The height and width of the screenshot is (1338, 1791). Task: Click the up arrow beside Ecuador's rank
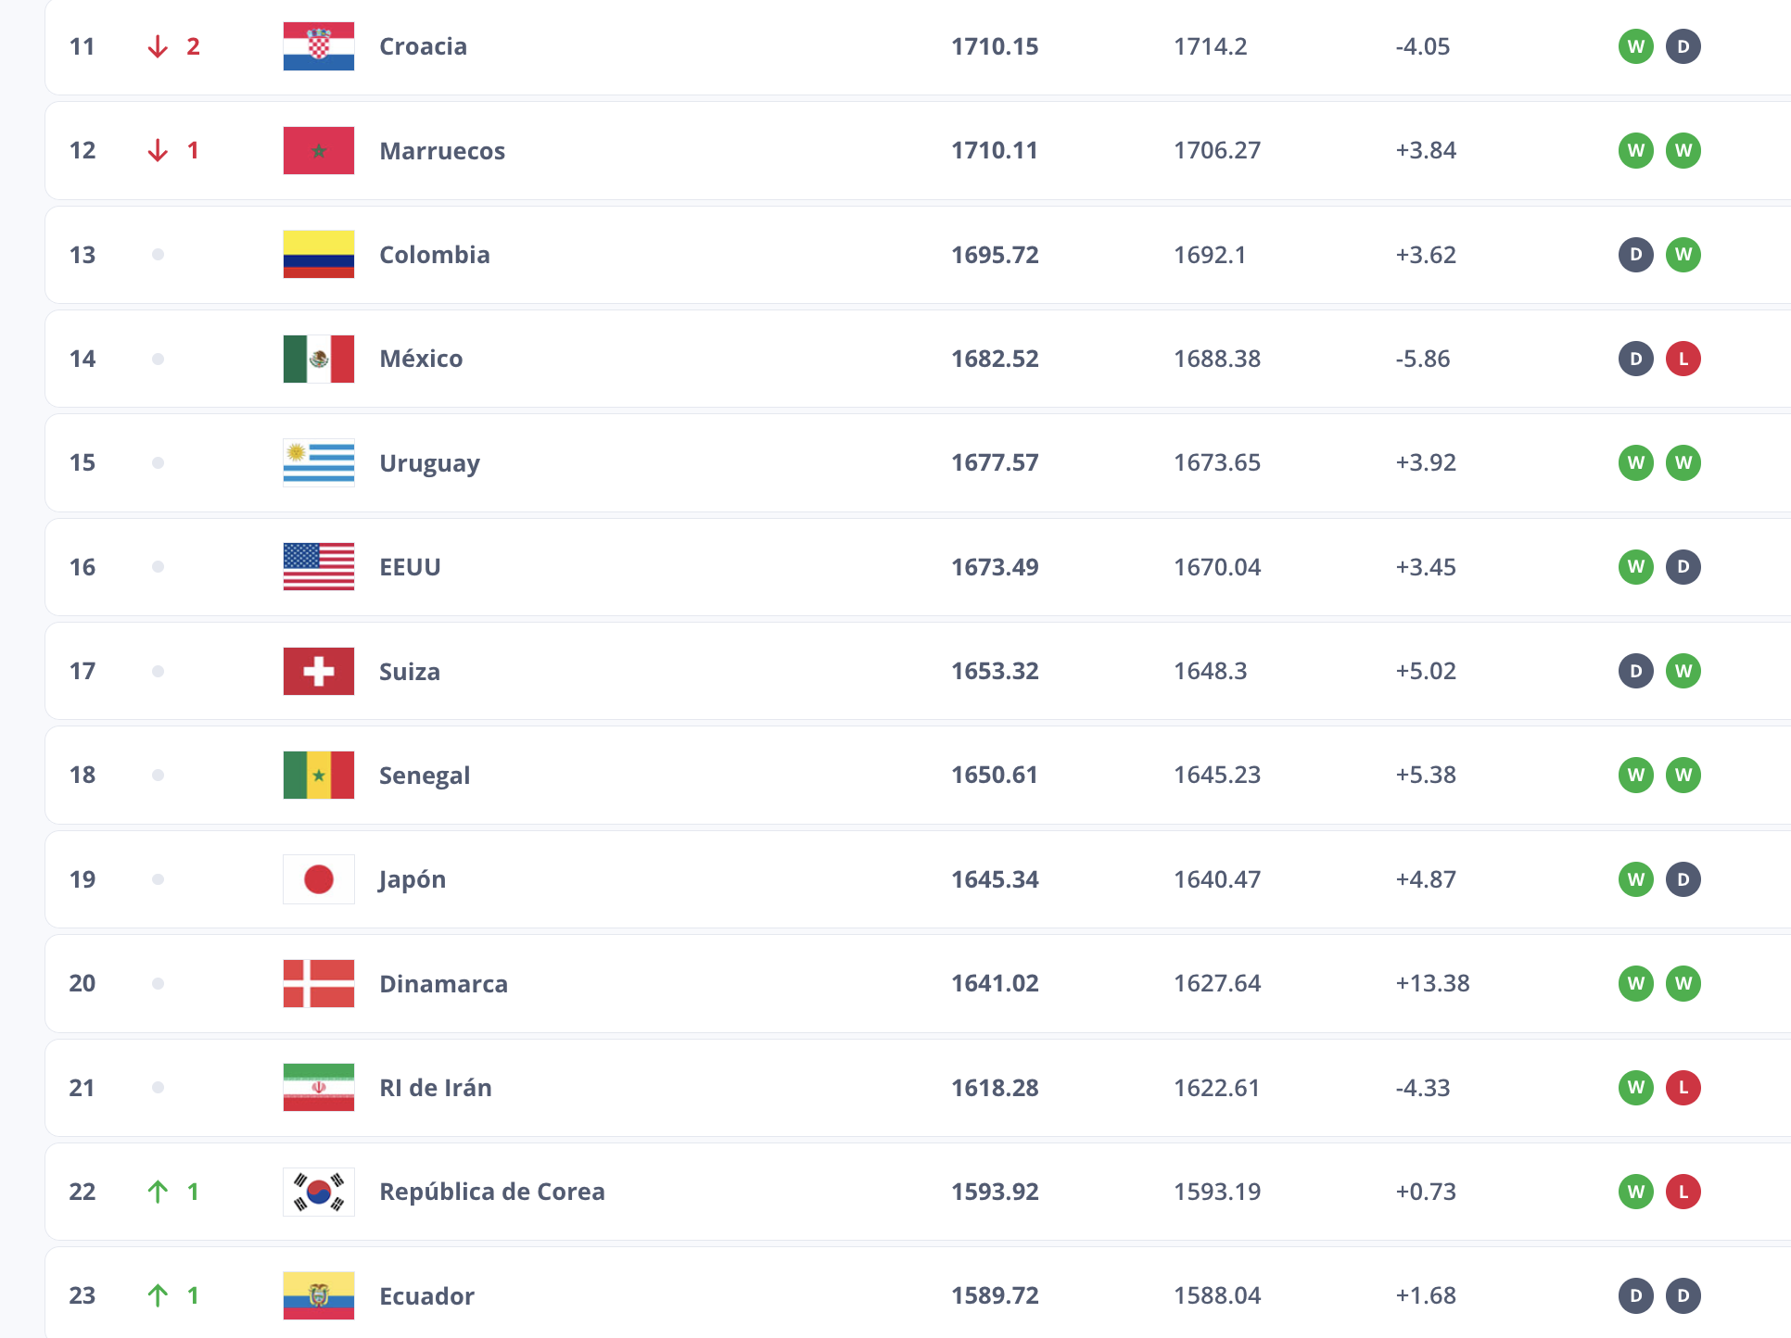(x=158, y=1295)
